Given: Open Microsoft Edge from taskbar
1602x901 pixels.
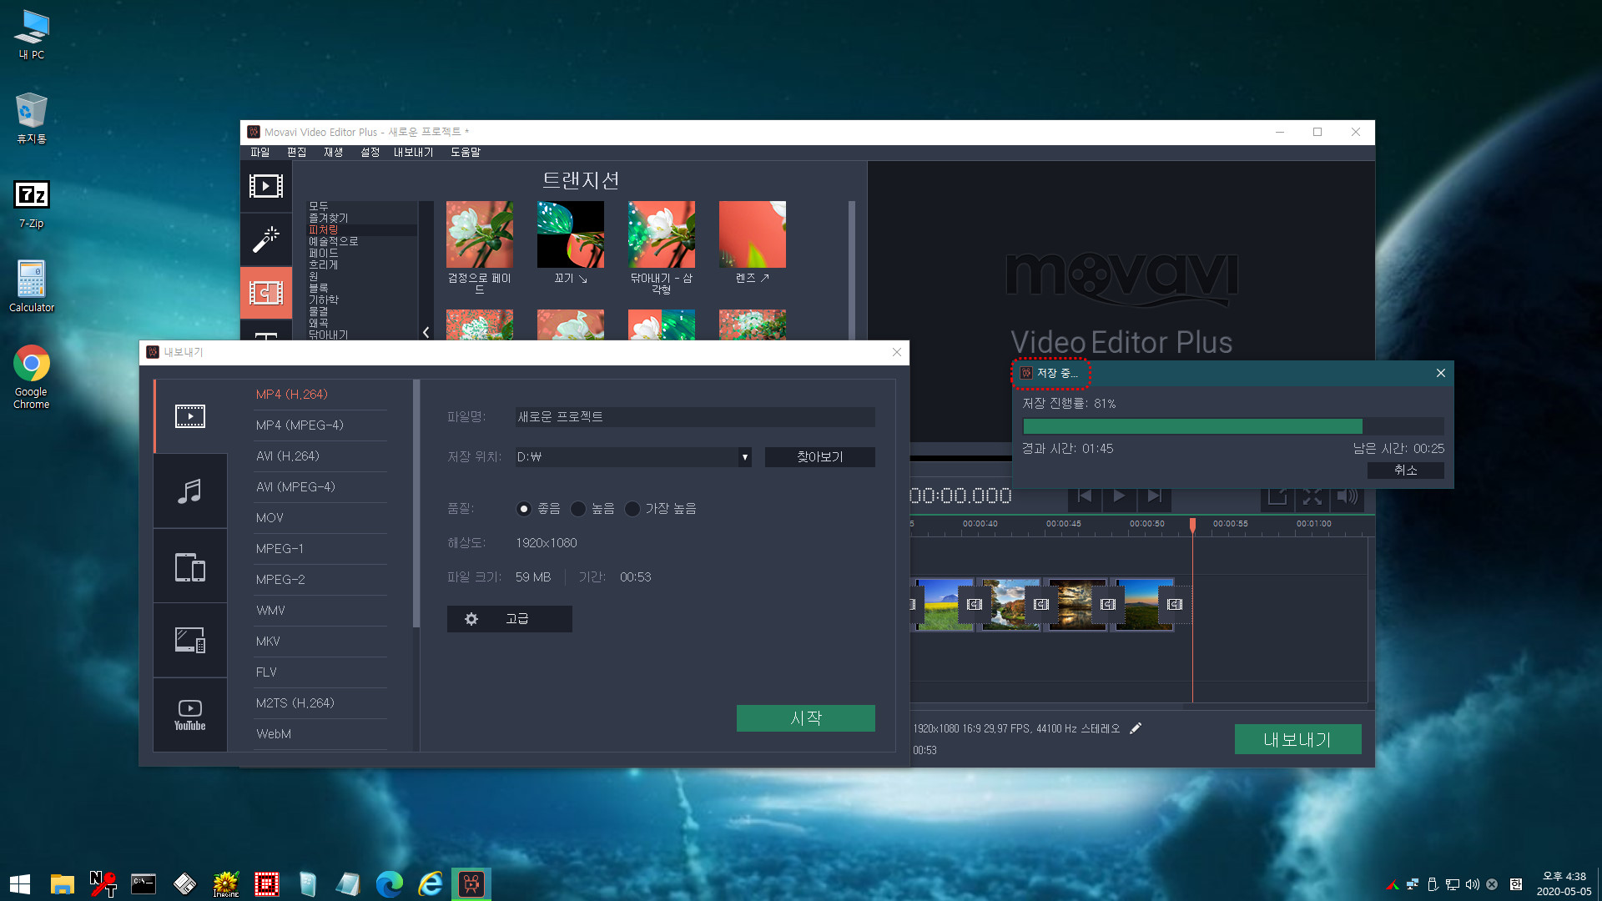Looking at the screenshot, I should click(x=390, y=883).
